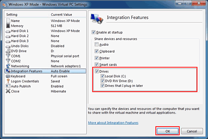Enable the Audio sharing checkbox
The width and height of the screenshot is (208, 139).
click(96, 44)
